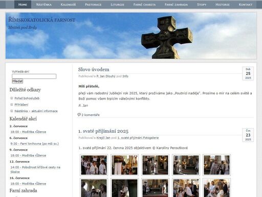Open the Přihlášení link

click(21, 105)
